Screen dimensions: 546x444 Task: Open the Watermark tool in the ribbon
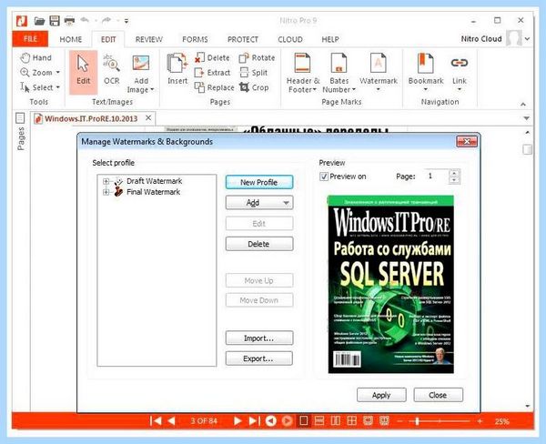[379, 72]
